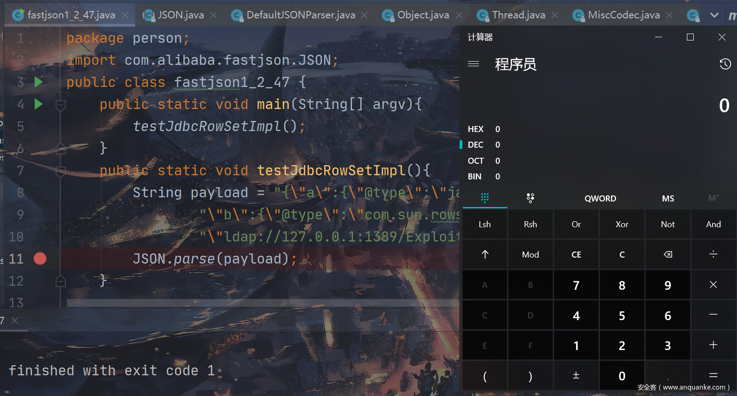Close the fastjson1_2_47.java tab
This screenshot has width=737, height=396.
pyautogui.click(x=125, y=15)
